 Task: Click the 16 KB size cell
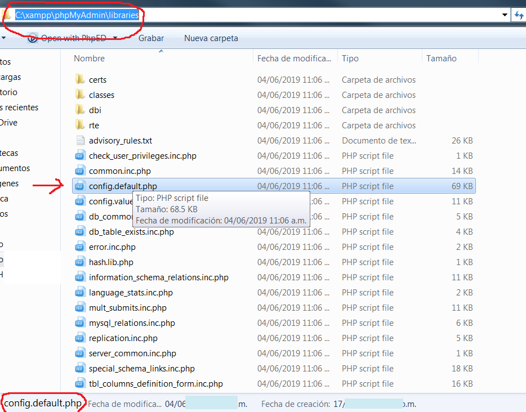click(462, 384)
